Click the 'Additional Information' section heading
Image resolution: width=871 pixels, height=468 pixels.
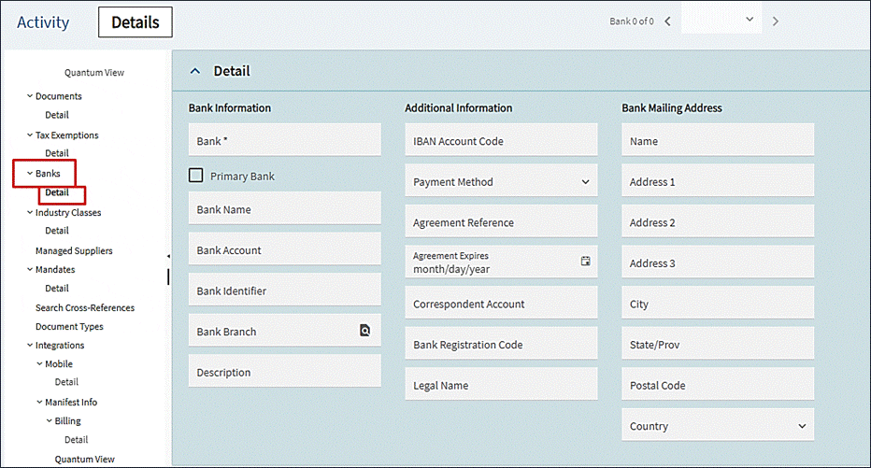pos(458,107)
